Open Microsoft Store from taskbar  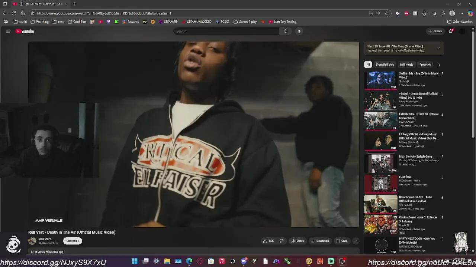pyautogui.click(x=211, y=261)
